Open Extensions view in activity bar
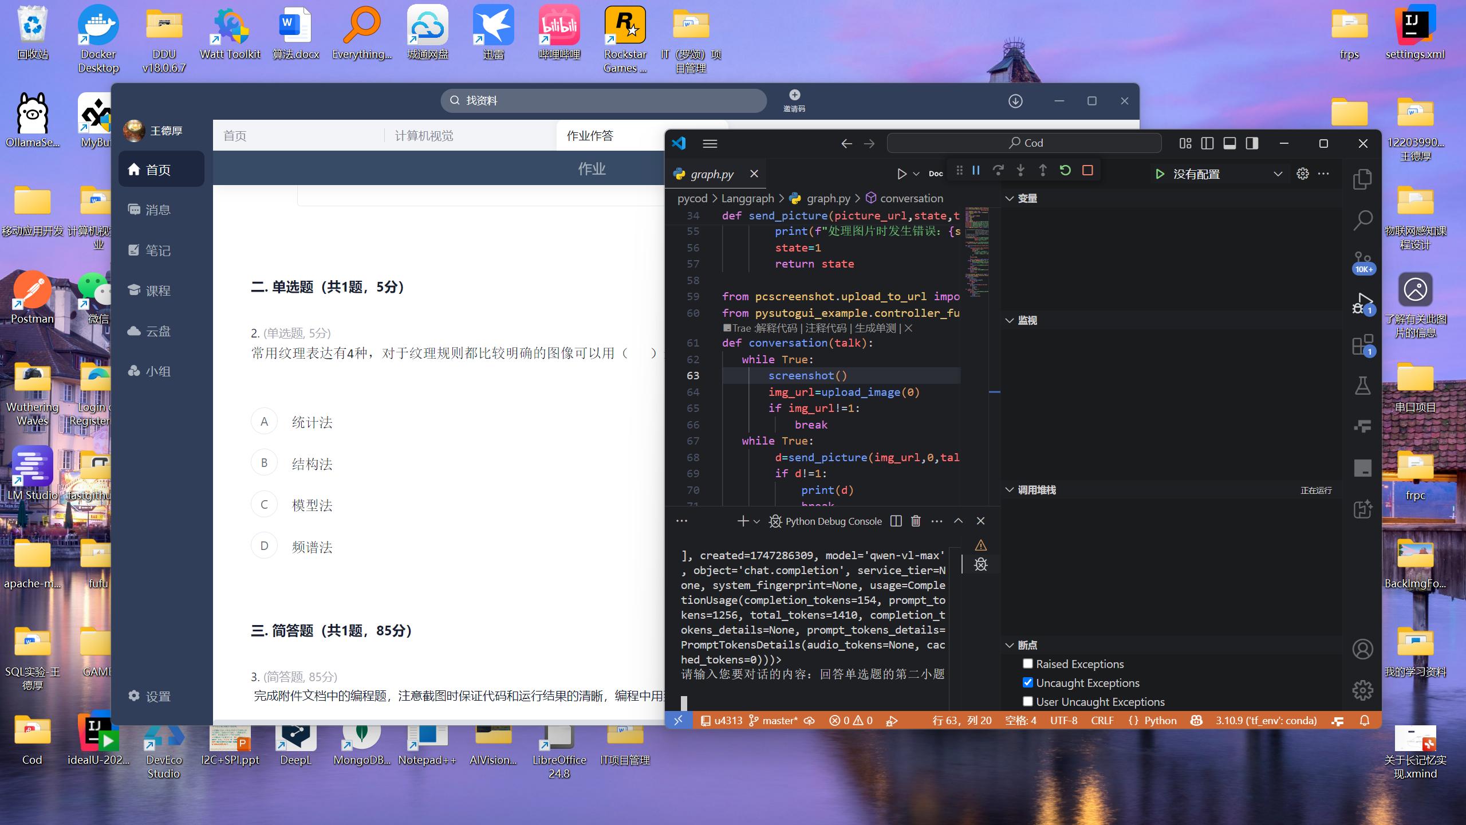This screenshot has width=1466, height=825. coord(1362,345)
